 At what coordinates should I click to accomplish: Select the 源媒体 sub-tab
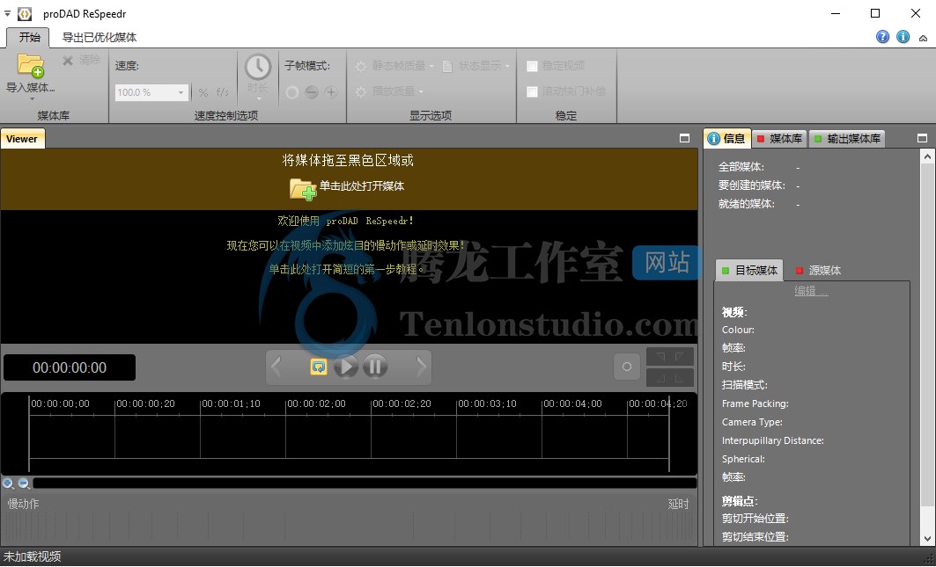tap(818, 271)
